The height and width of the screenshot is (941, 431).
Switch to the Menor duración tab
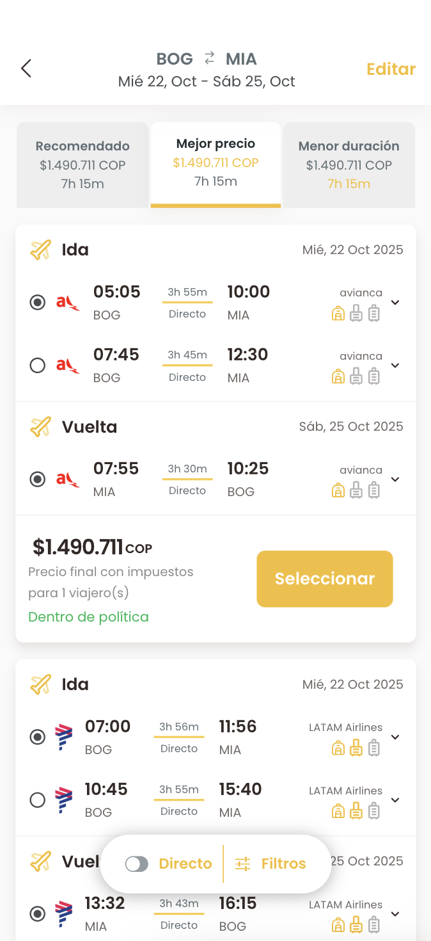tap(349, 165)
